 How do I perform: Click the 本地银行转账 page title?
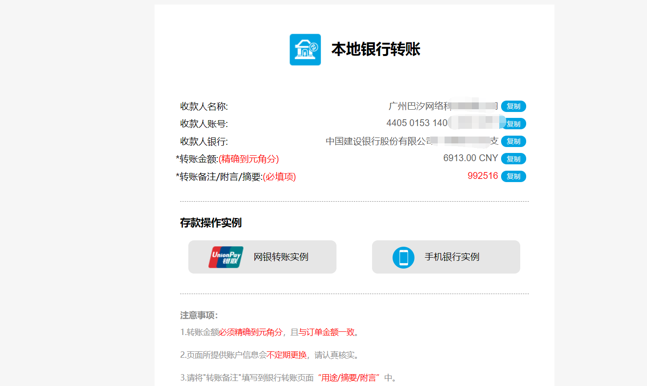[x=375, y=49]
